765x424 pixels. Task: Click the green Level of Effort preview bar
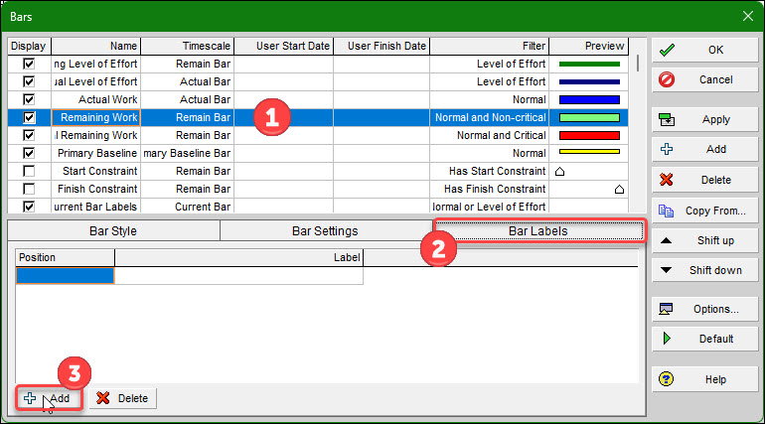[x=589, y=64]
